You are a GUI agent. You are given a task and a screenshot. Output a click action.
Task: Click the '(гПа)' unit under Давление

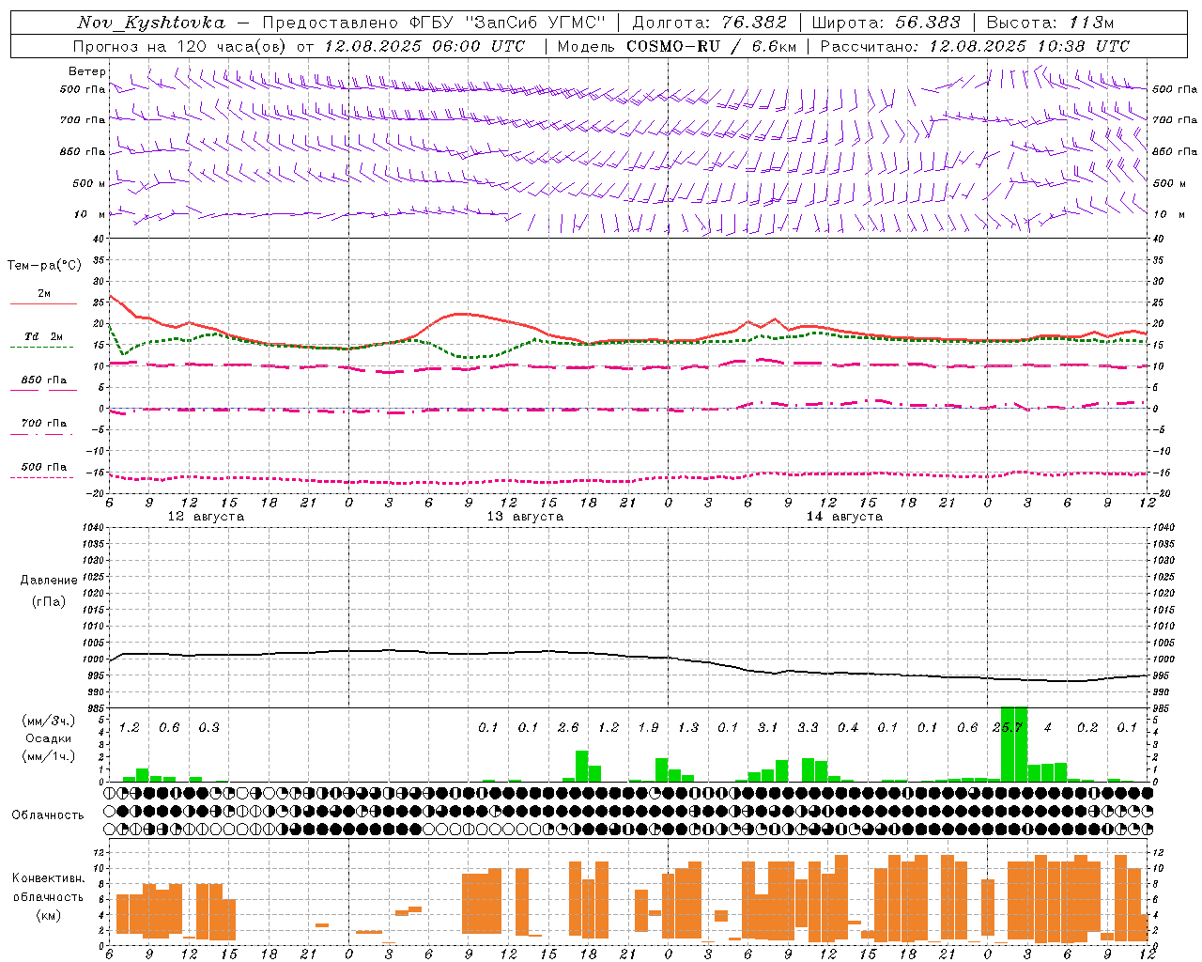tap(49, 601)
